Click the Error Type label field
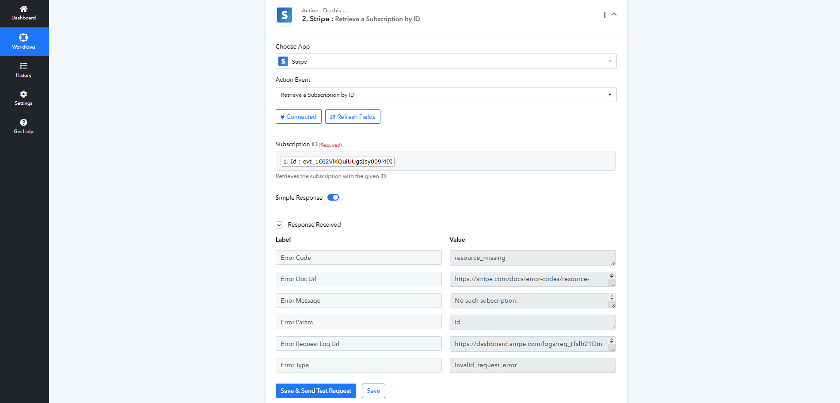This screenshot has height=403, width=840. click(x=358, y=365)
